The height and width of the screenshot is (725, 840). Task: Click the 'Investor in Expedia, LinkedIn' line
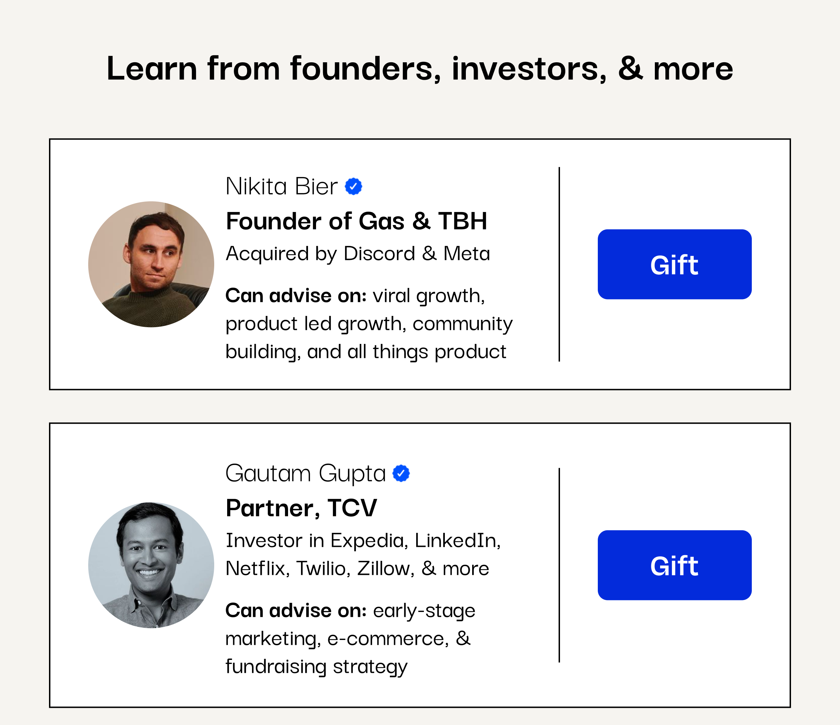(363, 541)
